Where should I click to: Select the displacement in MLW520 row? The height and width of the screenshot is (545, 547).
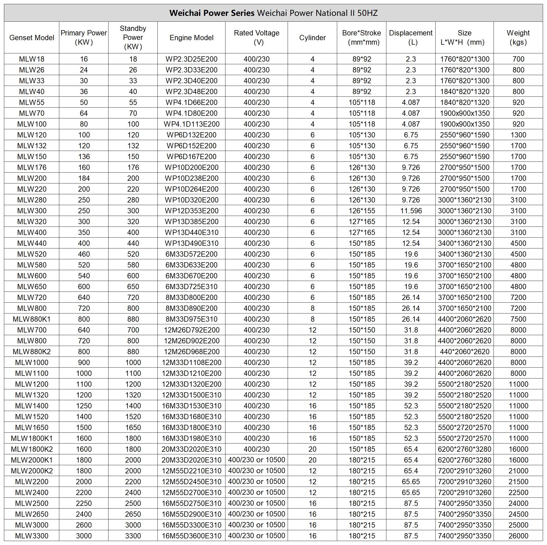click(411, 254)
